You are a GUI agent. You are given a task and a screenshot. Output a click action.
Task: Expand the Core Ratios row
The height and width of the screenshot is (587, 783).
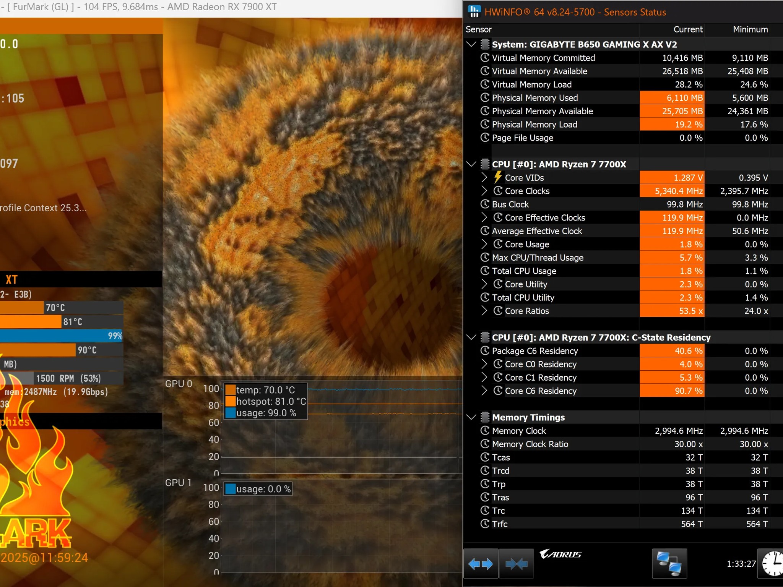click(484, 311)
